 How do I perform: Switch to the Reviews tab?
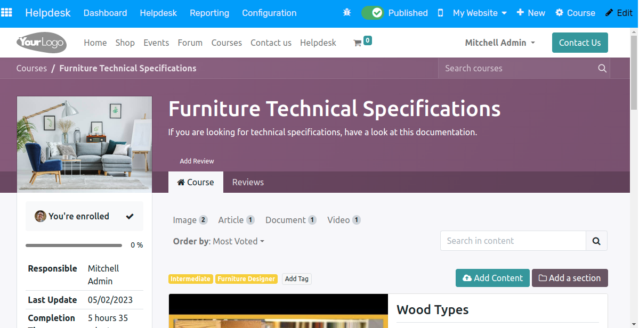coord(248,182)
